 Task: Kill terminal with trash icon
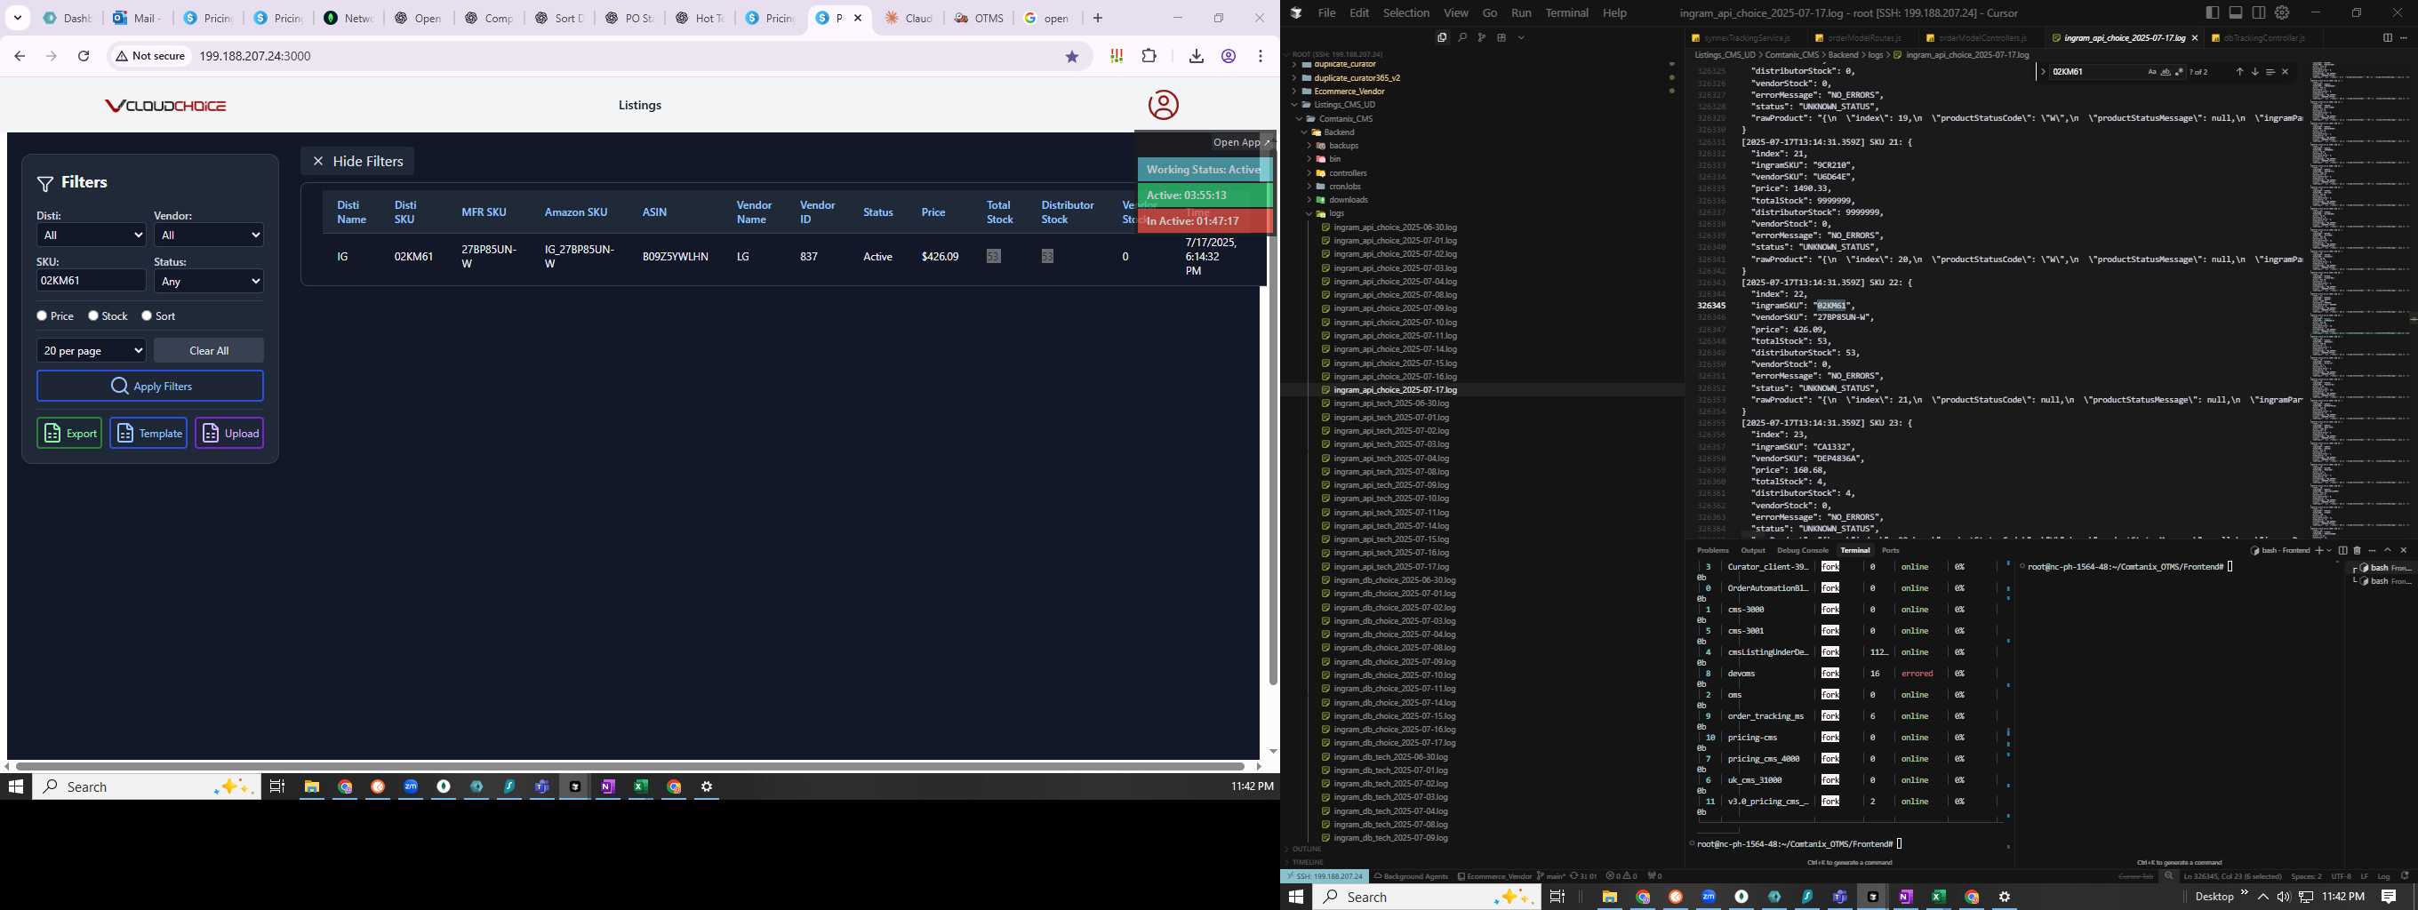2356,550
